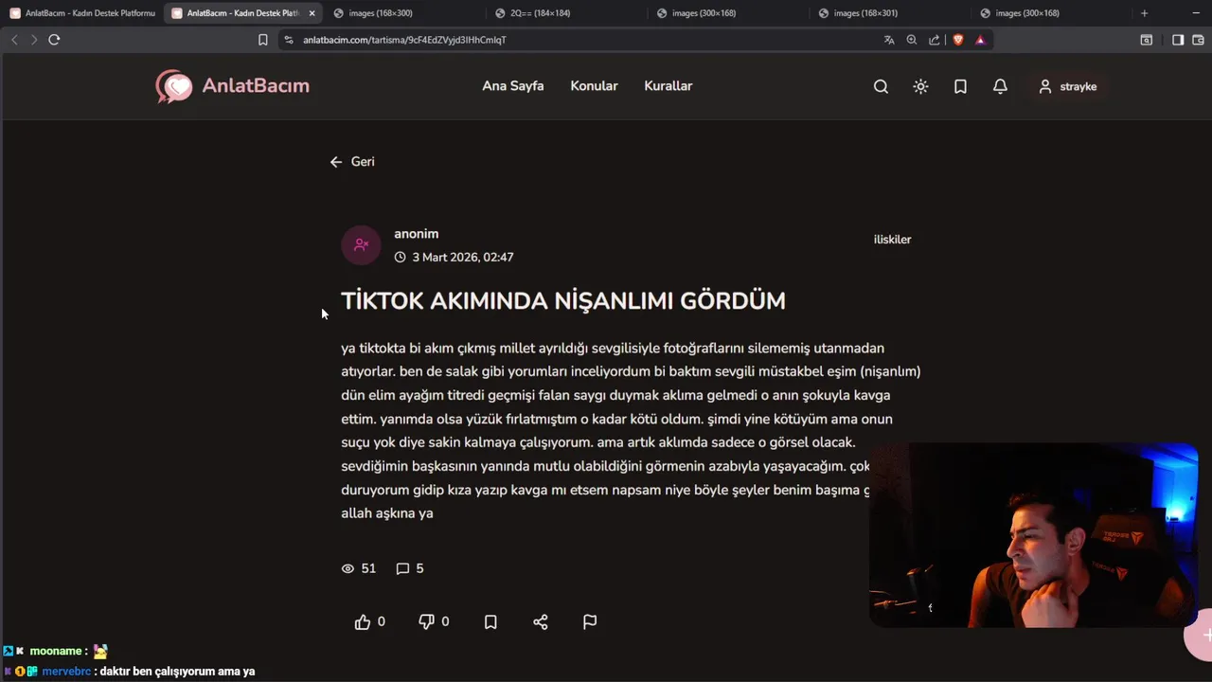1212x682 pixels.
Task: Toggle light/dark theme sun icon
Action: pos(920,86)
